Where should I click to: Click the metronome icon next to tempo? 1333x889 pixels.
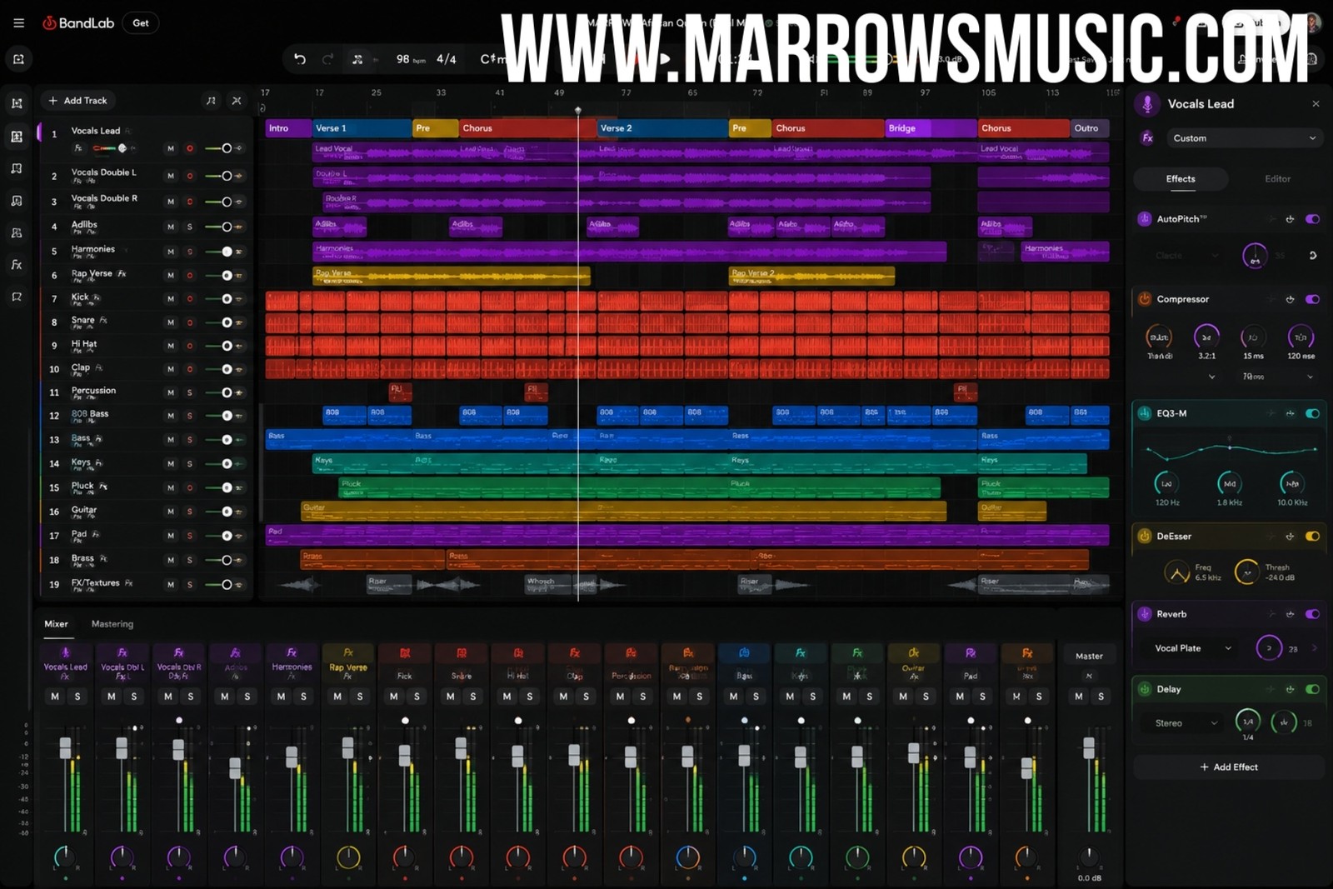tap(357, 59)
